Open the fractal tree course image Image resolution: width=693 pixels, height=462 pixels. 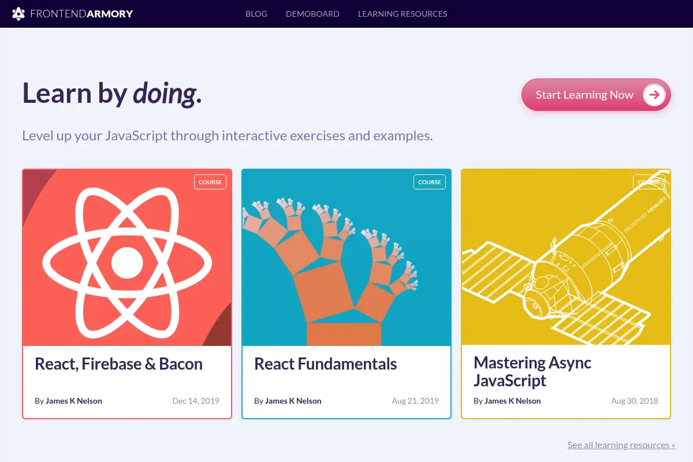346,258
